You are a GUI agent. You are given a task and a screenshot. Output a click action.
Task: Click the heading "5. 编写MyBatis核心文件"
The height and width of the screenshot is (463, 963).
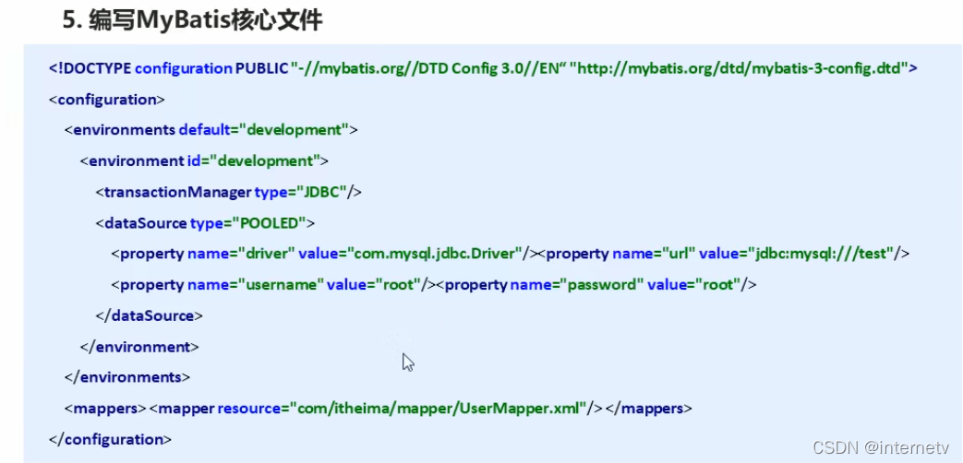[193, 21]
